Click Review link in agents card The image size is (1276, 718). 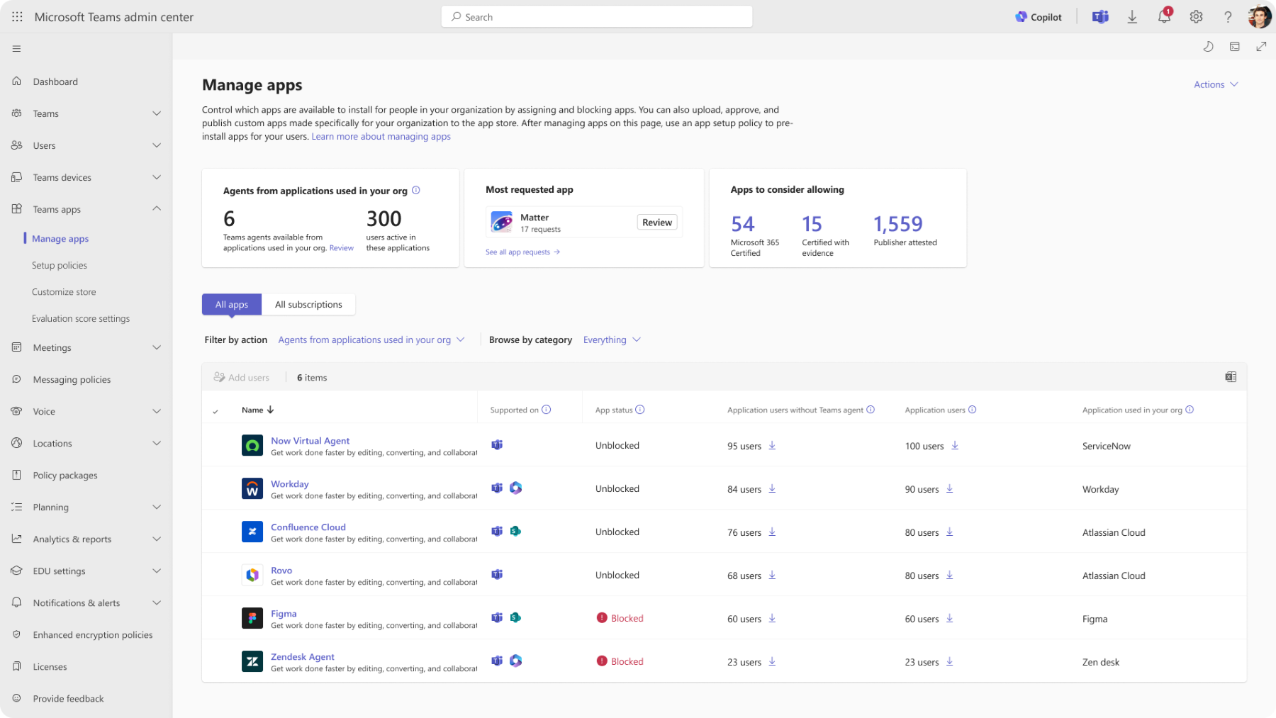pos(342,248)
